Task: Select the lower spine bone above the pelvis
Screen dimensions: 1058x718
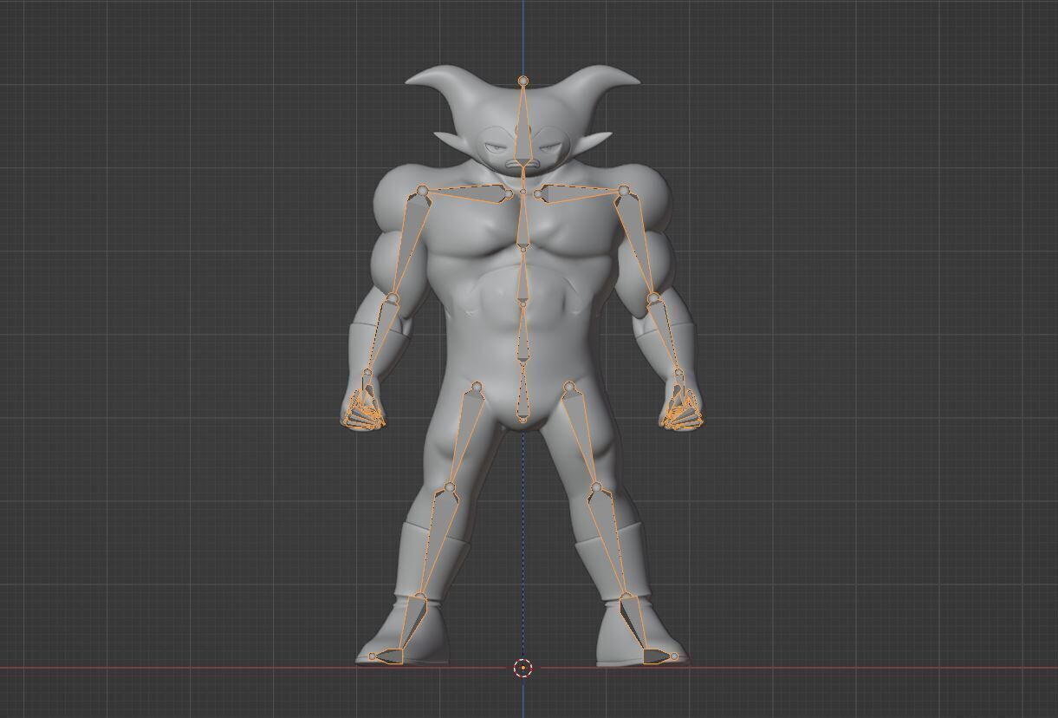Action: pos(523,336)
